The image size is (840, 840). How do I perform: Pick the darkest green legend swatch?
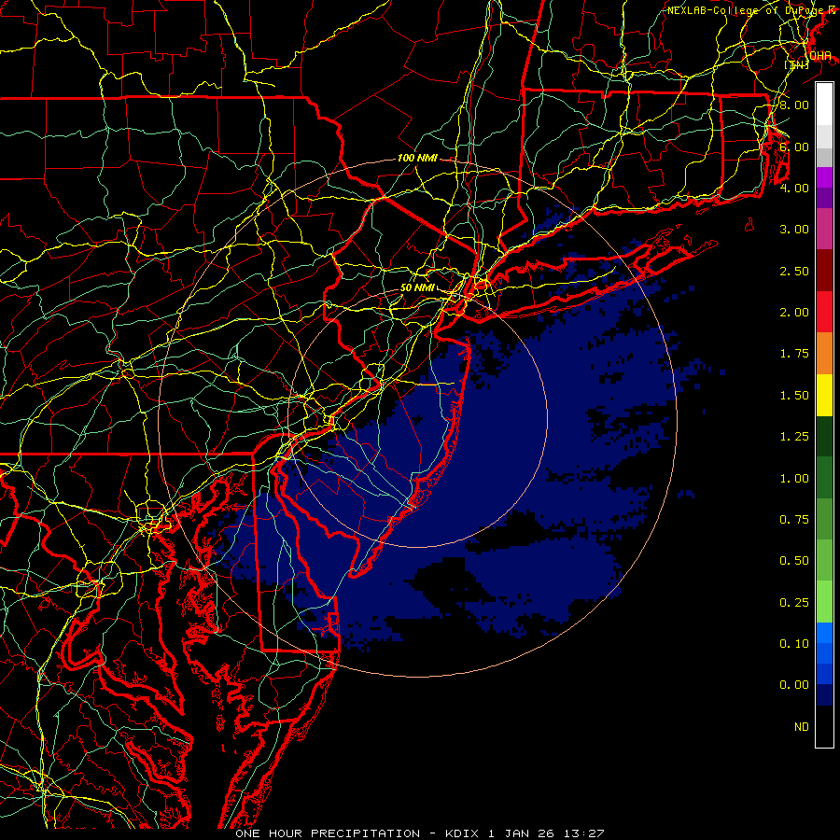(824, 436)
